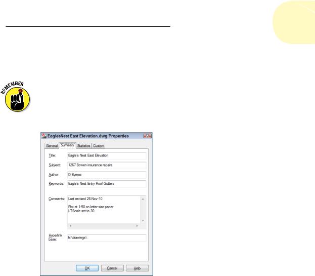The image size is (315, 276).
Task: Click the AutoCAD icon in dialog title bar
Action: click(44, 136)
